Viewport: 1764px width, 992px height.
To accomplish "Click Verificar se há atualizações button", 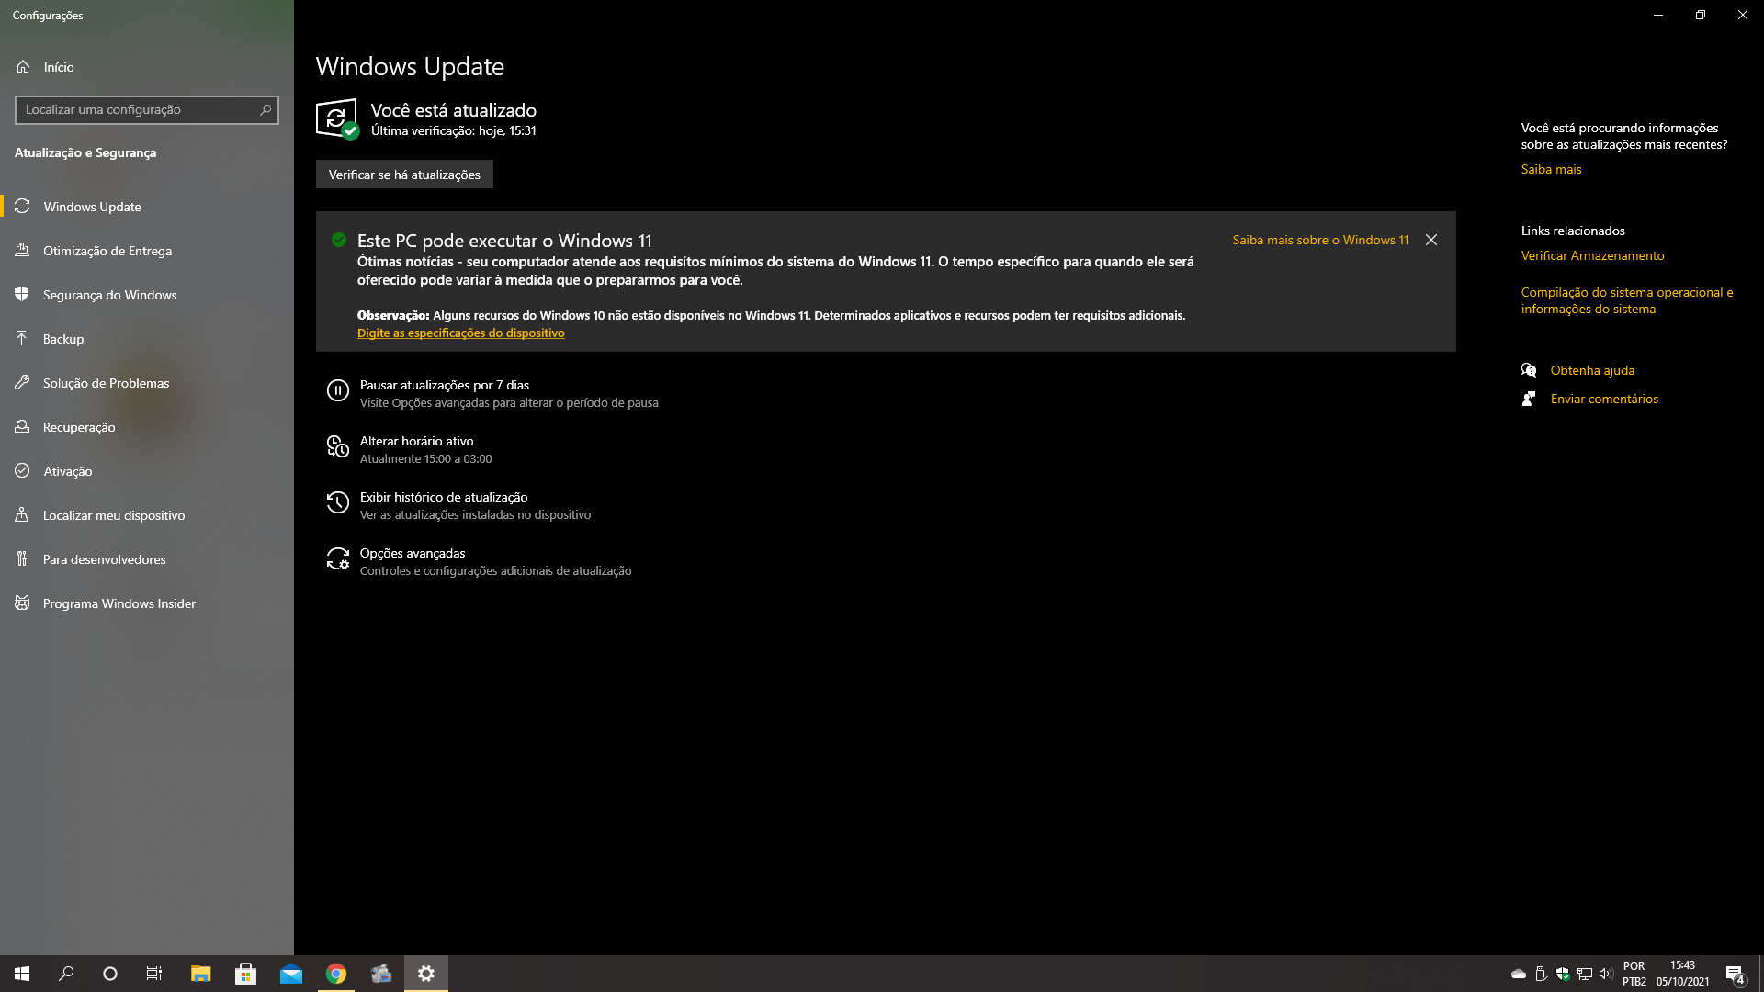I will [x=404, y=175].
